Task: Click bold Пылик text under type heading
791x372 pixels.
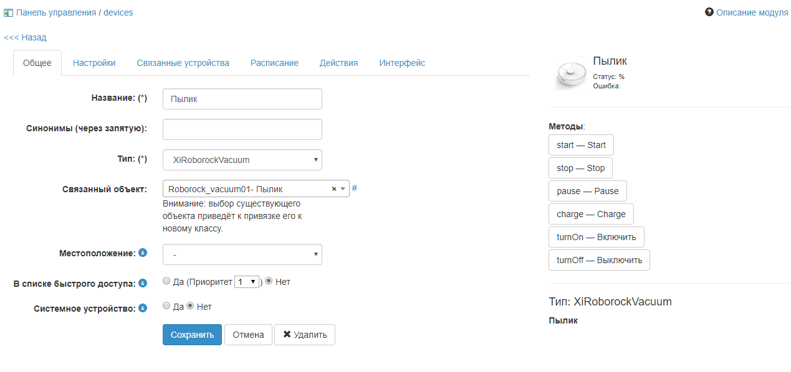Action: click(563, 320)
